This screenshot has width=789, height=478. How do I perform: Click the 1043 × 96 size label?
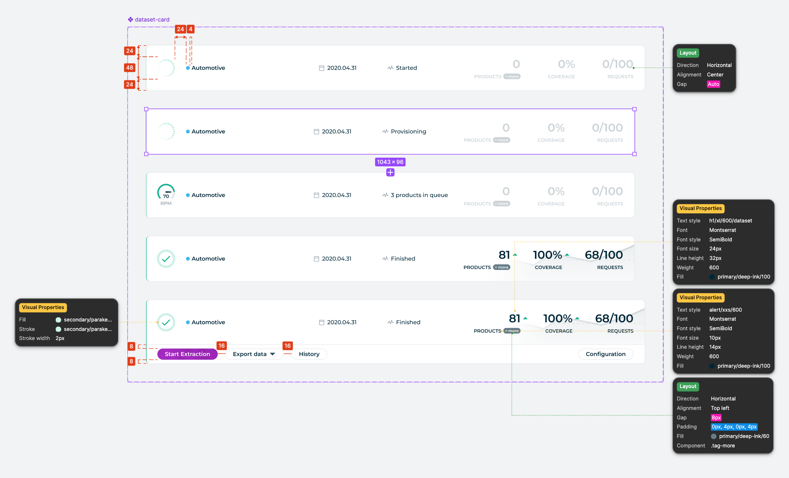point(390,162)
